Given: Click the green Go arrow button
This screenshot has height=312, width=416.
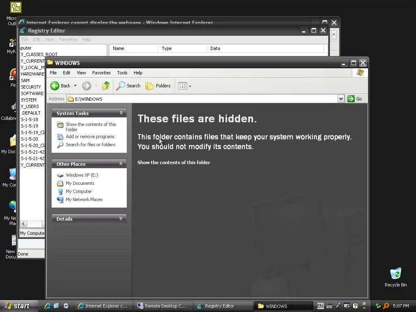Looking at the screenshot, I should click(351, 99).
